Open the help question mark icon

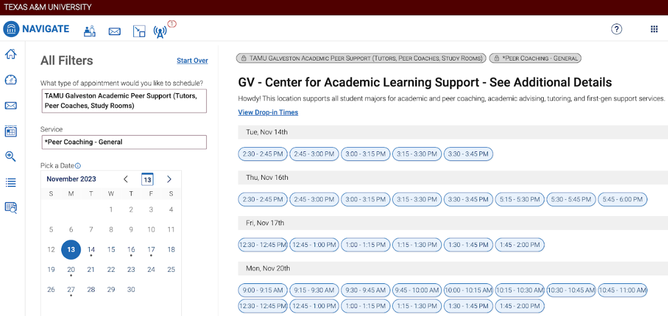point(616,29)
